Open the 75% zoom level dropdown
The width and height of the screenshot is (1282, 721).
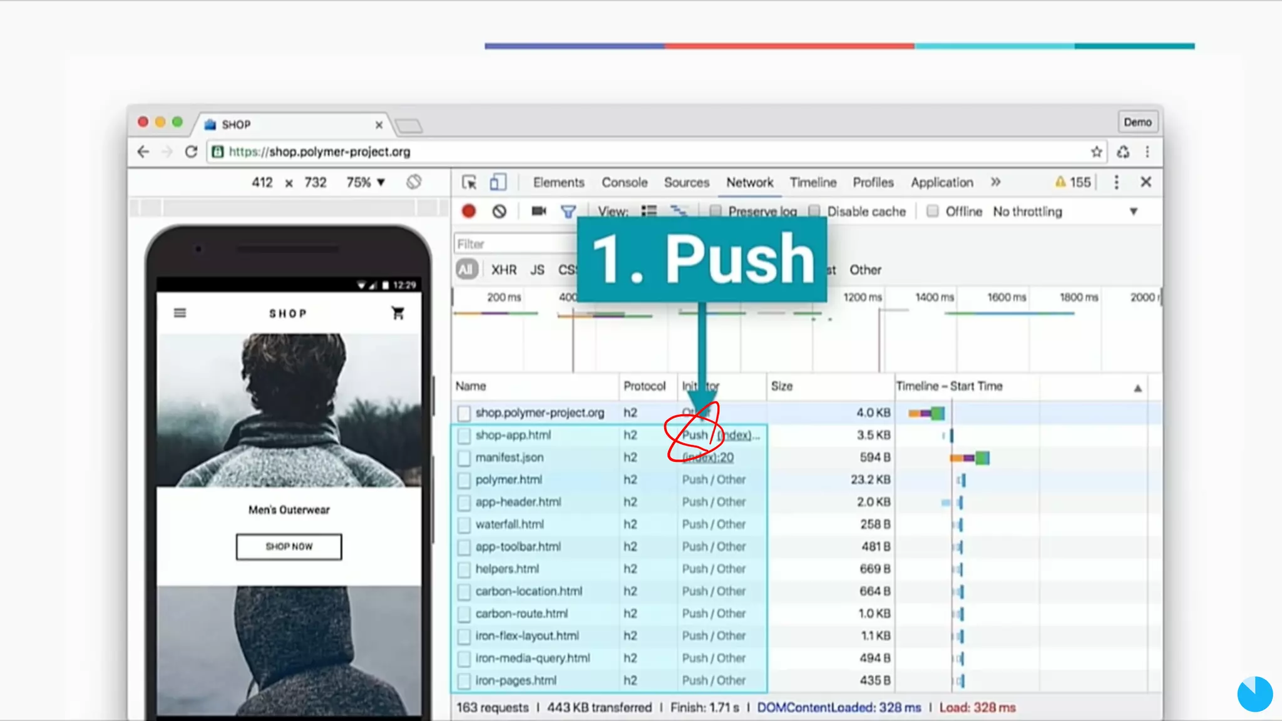366,182
